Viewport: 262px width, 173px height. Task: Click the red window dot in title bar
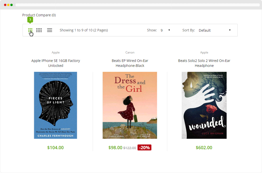tap(5, 5)
